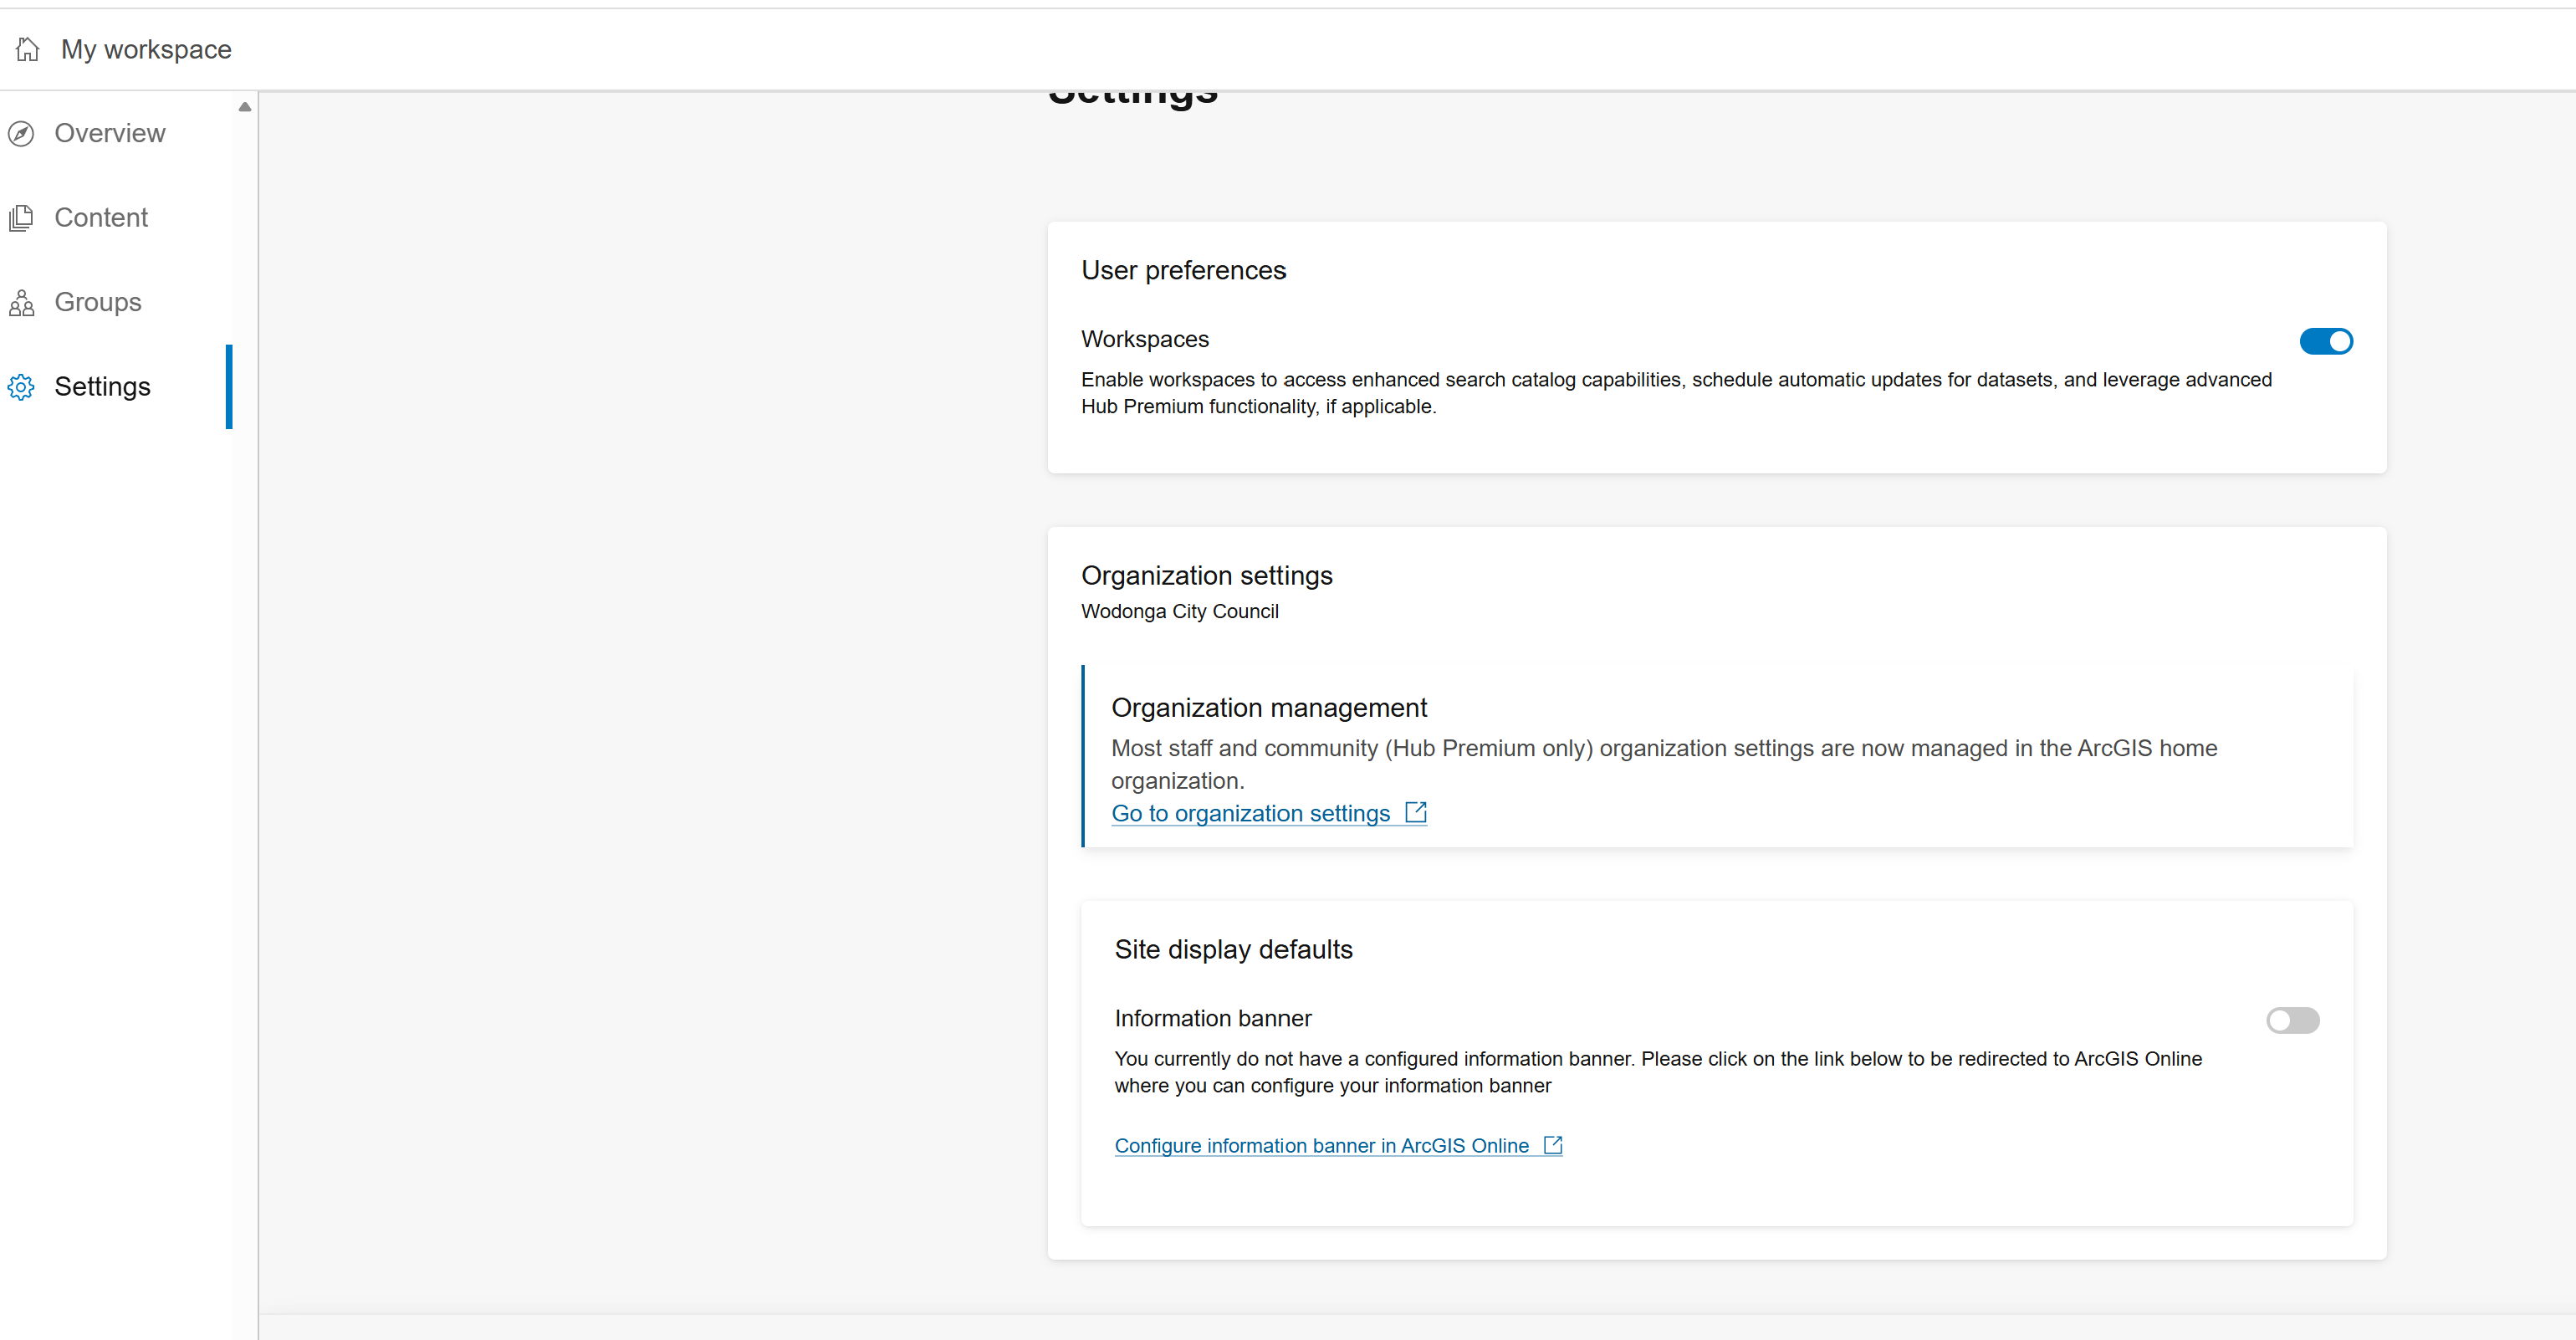Turn off the blue switch under User preferences

click(x=2325, y=341)
